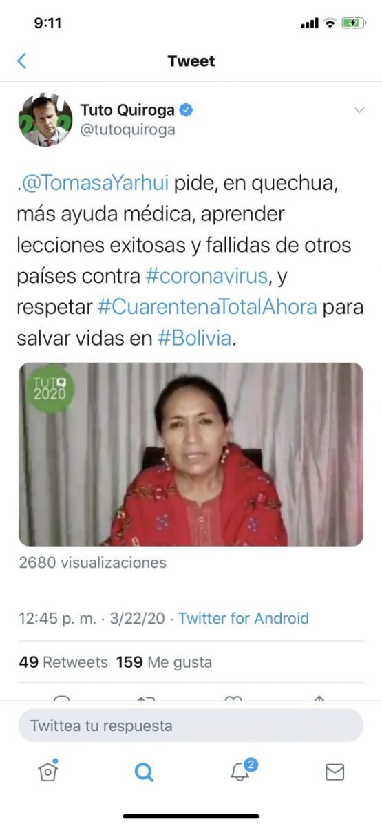The image size is (382, 826).
Task: Open Notifications bell with 2 badge
Action: (241, 771)
